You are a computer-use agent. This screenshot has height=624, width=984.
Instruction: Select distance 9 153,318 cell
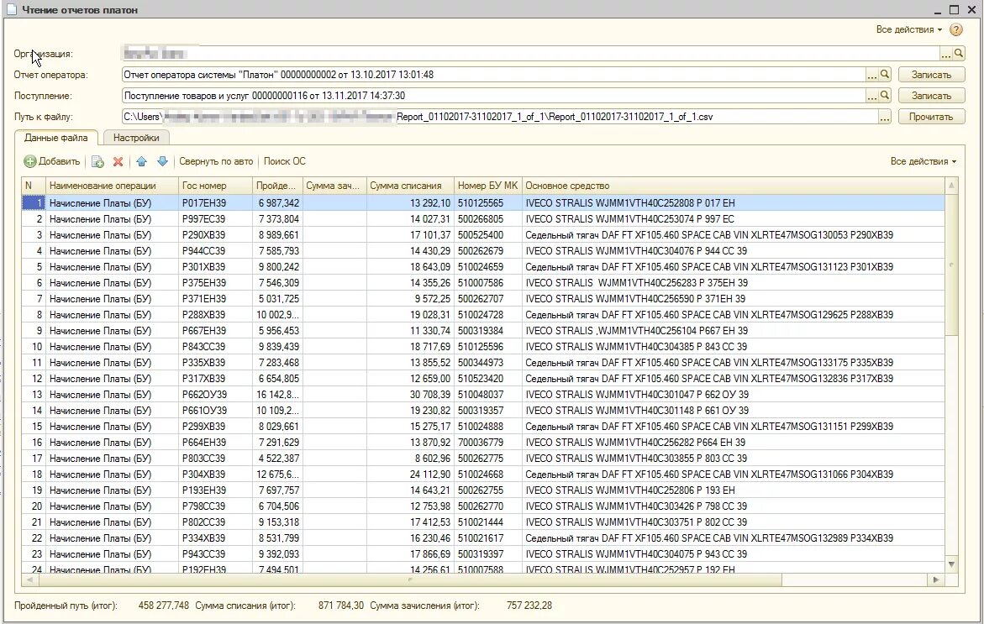coord(277,522)
